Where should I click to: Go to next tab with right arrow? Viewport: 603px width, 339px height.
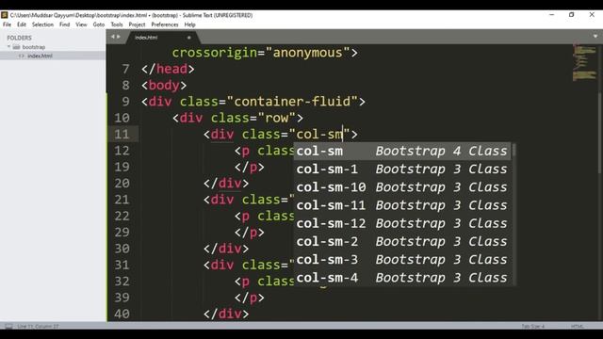pos(119,37)
